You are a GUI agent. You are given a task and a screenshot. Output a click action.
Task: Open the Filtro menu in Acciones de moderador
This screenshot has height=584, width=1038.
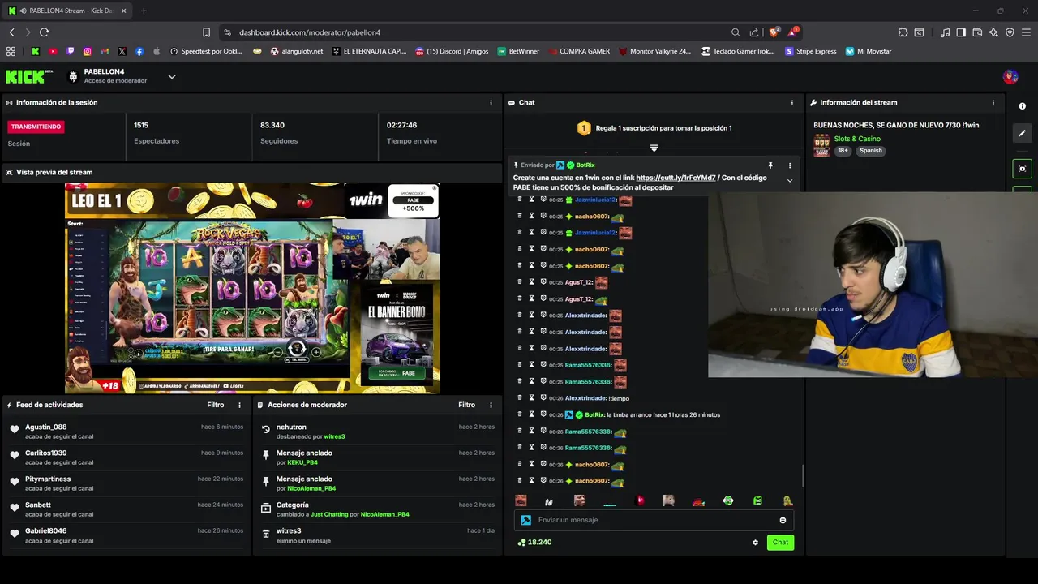point(467,405)
